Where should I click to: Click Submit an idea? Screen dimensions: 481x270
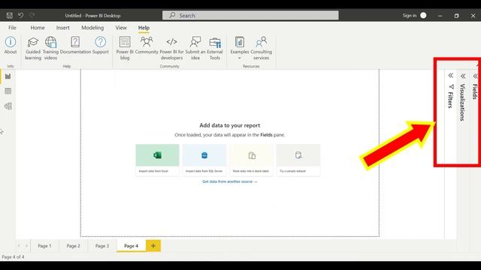[195, 48]
